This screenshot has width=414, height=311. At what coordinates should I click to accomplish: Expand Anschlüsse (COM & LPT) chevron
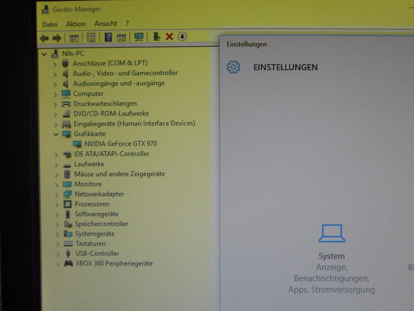(55, 64)
